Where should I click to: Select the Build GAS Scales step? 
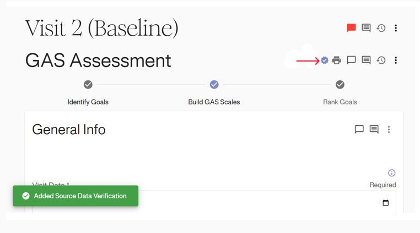click(214, 85)
